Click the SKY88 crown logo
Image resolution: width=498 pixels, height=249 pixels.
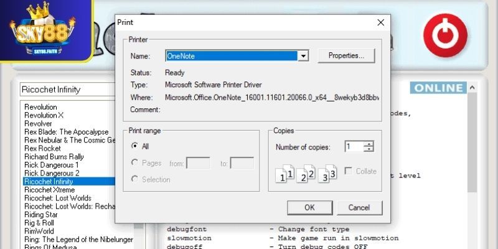[x=42, y=29]
